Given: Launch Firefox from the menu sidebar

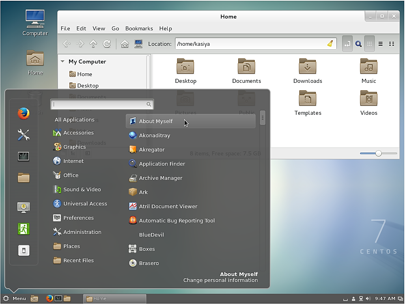Looking at the screenshot, I should pos(23,114).
